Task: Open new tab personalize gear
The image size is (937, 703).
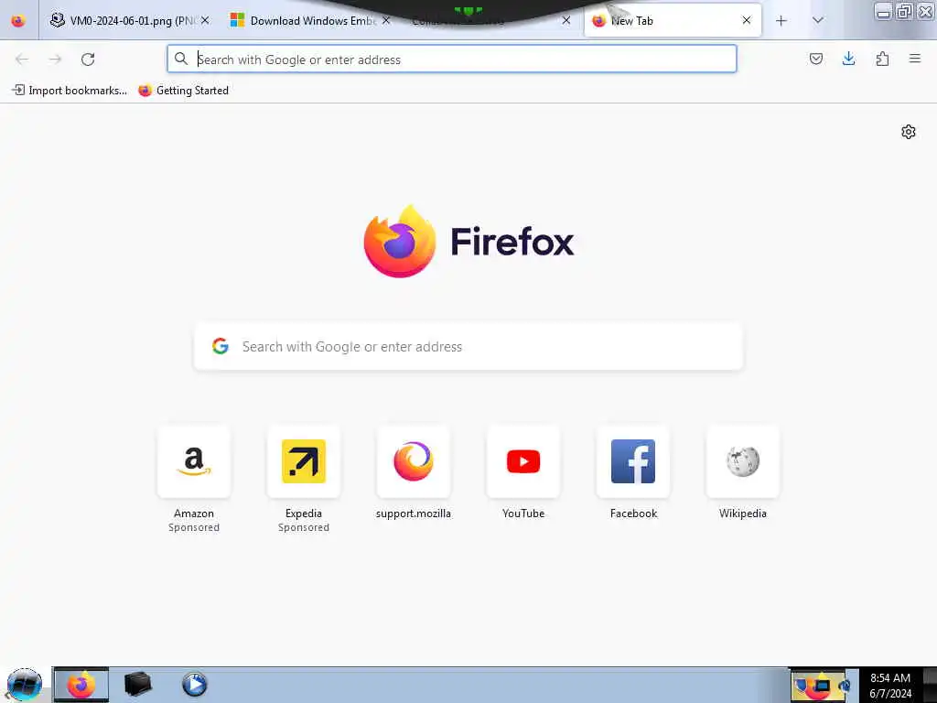Action: click(x=909, y=132)
